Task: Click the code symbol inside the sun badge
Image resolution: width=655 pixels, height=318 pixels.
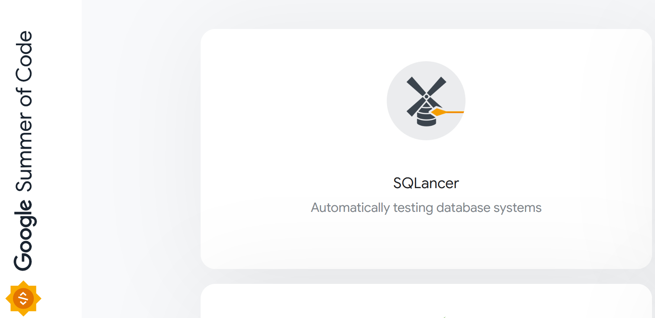Action: (x=23, y=298)
